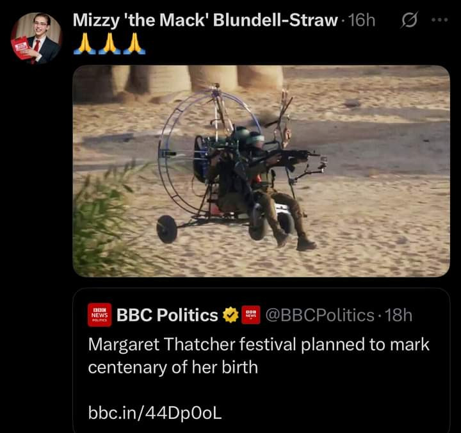The image size is (461, 433).
Task: Click the middle praying hands emoji
Action: (x=109, y=44)
